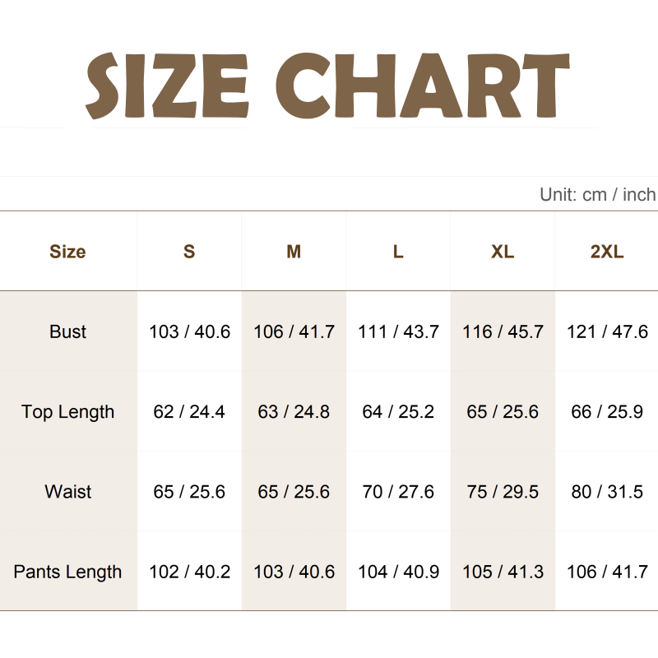658x658 pixels.
Task: Select the L size column header
Action: 398,252
